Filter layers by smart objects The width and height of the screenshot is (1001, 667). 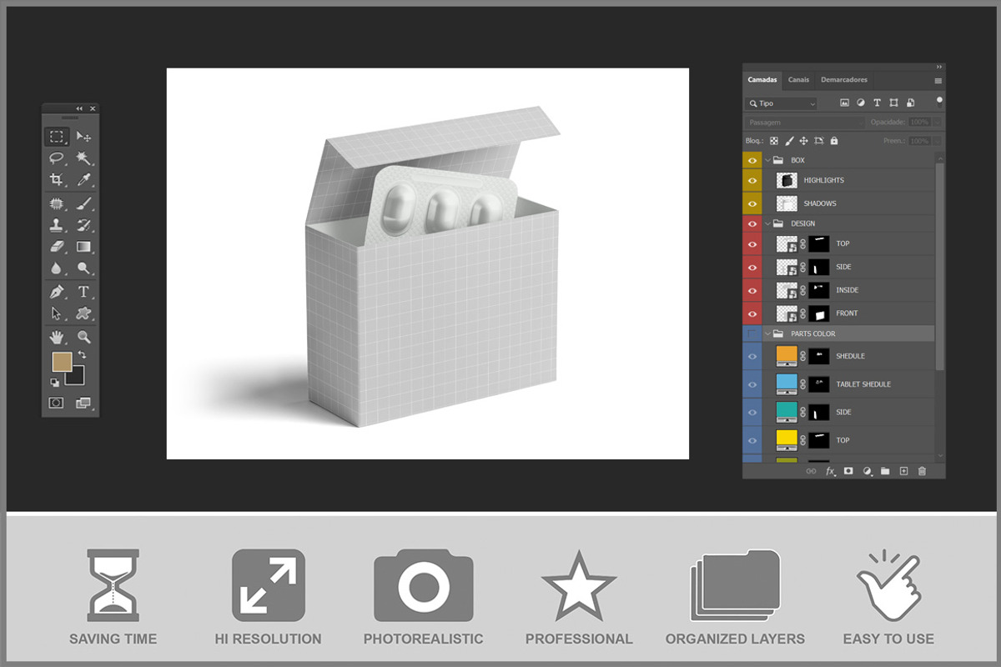(910, 103)
